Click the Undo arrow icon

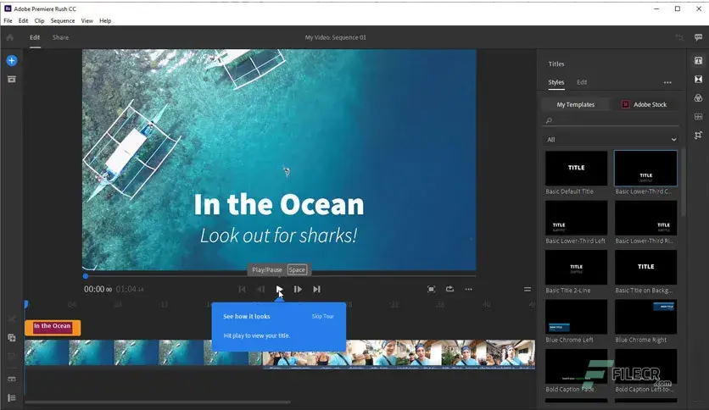(678, 37)
